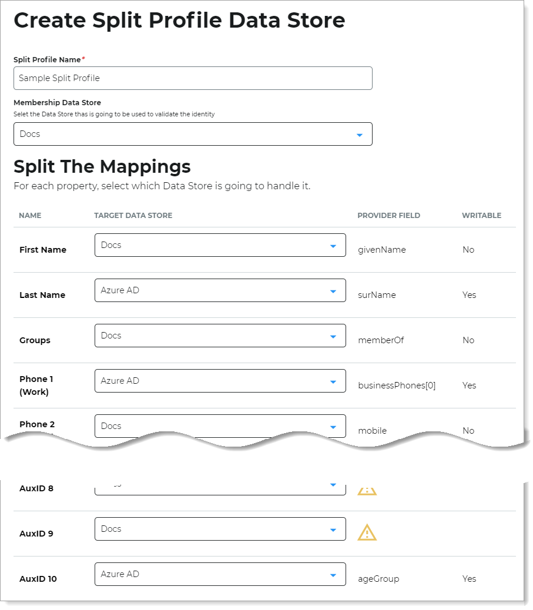Expand Phone 2 target data store dropdown
The width and height of the screenshot is (533, 610).
[220, 426]
